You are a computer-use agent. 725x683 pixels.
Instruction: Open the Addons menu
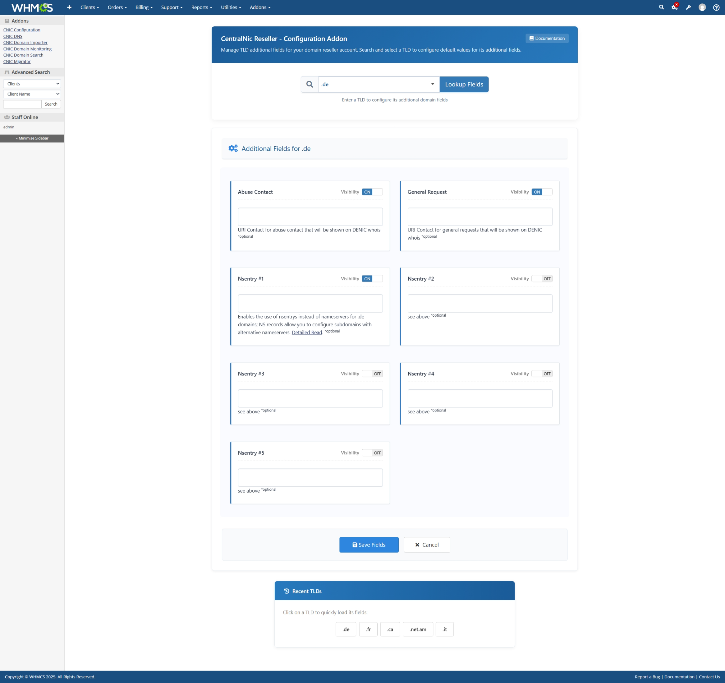(x=260, y=7)
